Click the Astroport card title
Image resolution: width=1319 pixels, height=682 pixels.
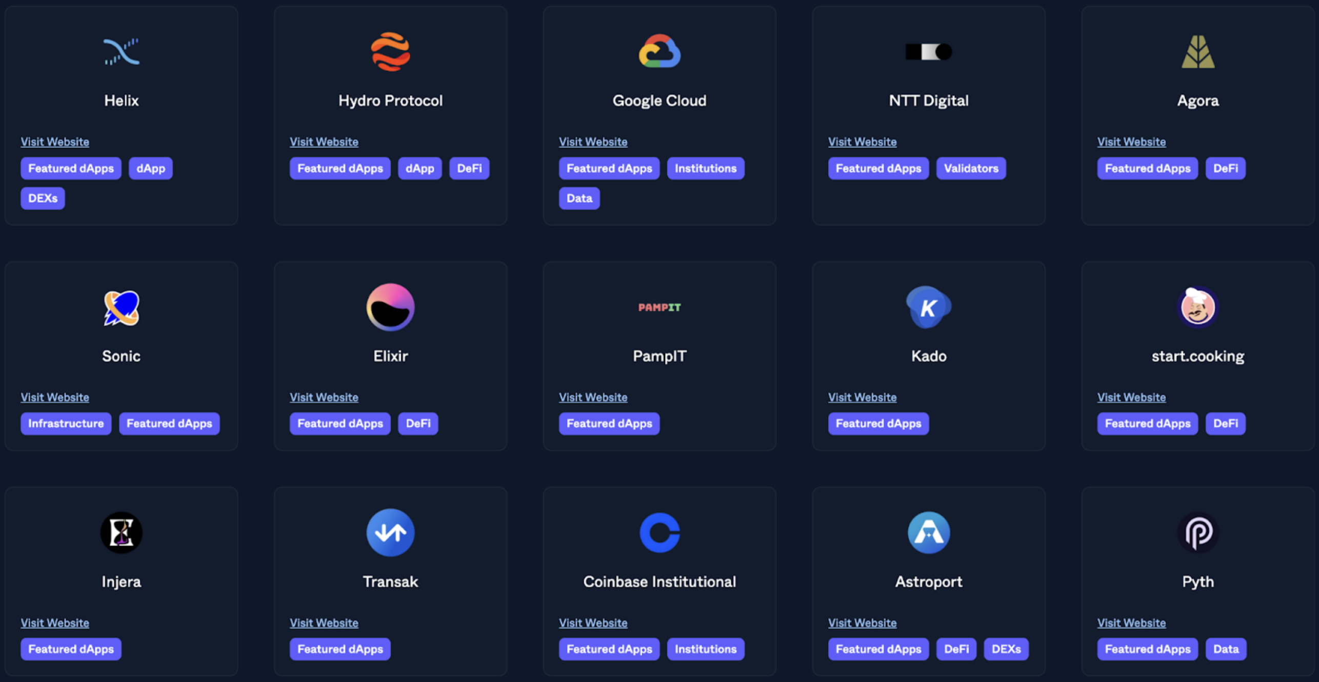929,582
